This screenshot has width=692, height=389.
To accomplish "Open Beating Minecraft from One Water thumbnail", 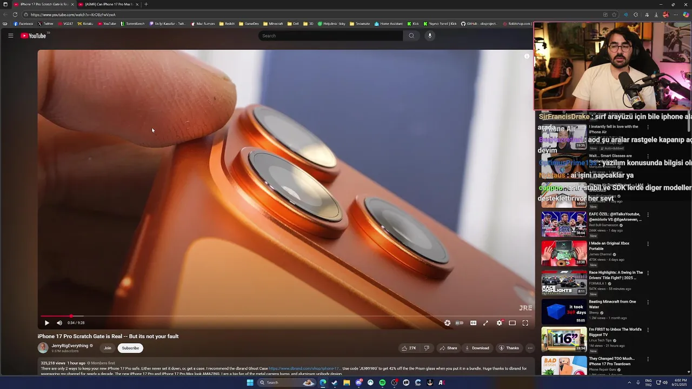I will [564, 311].
